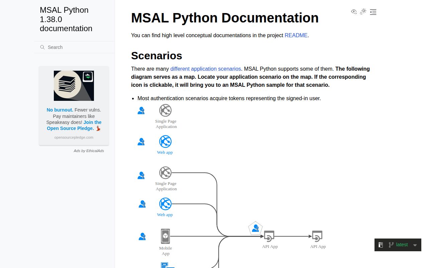Click into the Search input field
Image resolution: width=428 pixels, height=268 pixels.
pos(75,47)
